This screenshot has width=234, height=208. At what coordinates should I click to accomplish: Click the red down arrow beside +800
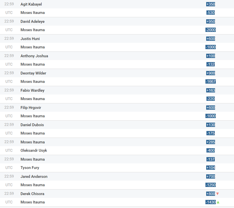pos(217,194)
